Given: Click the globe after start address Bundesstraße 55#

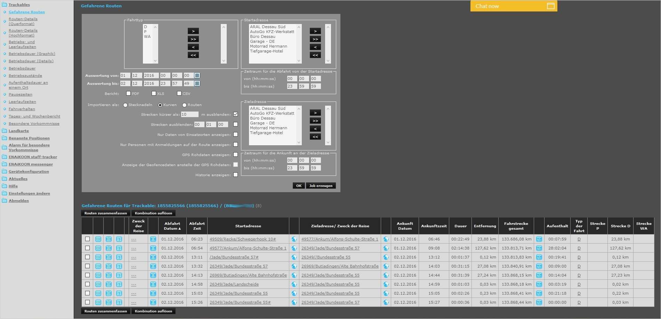Looking at the screenshot, I should (294, 302).
